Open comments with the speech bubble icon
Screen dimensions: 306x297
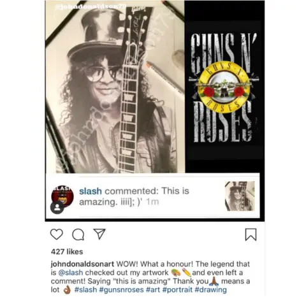coord(78,235)
